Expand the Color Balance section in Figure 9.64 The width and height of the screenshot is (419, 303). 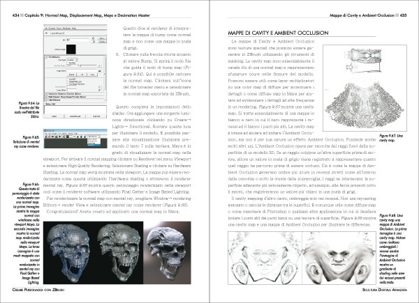tap(46, 100)
